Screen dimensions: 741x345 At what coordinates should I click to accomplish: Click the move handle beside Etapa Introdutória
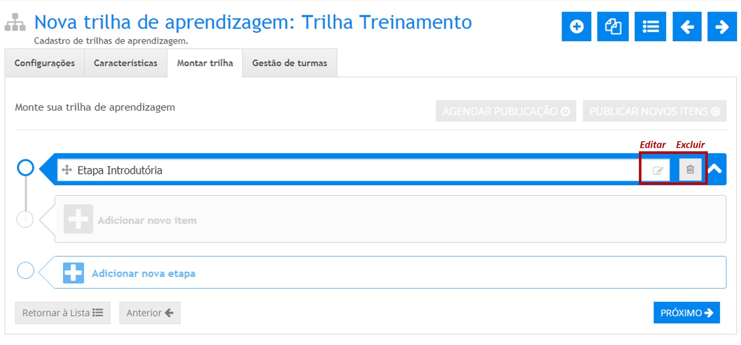(x=67, y=170)
